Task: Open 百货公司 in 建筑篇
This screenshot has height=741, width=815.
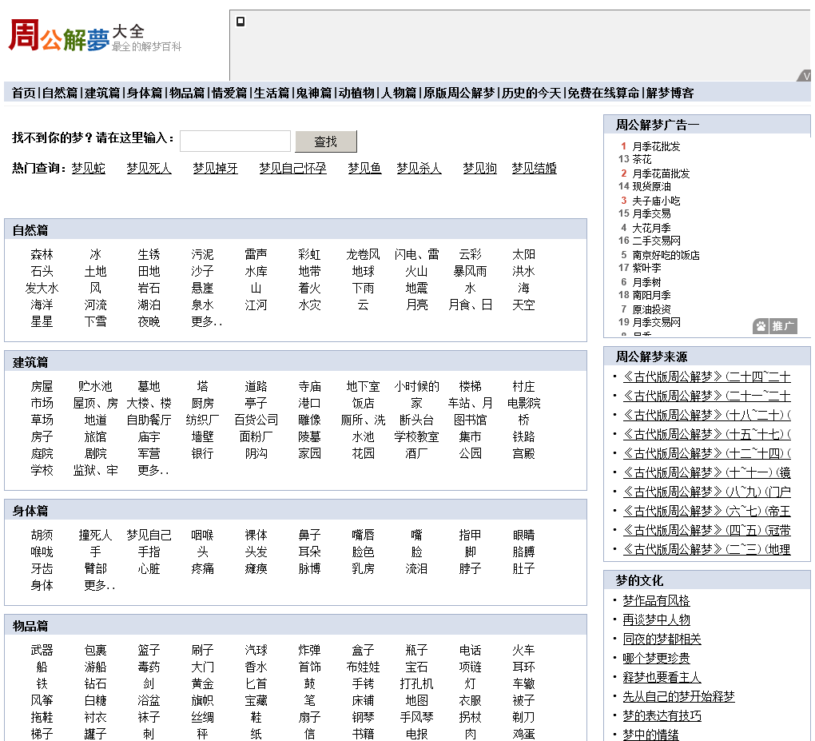Action: pyautogui.click(x=256, y=420)
